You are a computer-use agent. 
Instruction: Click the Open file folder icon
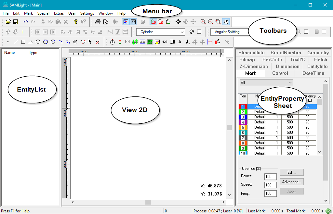tap(8, 22)
